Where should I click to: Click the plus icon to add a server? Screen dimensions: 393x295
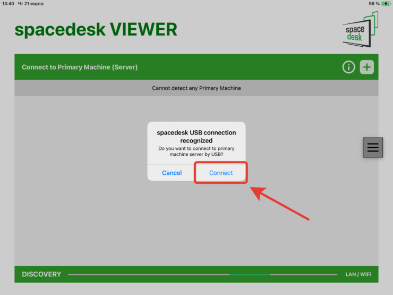(x=367, y=67)
